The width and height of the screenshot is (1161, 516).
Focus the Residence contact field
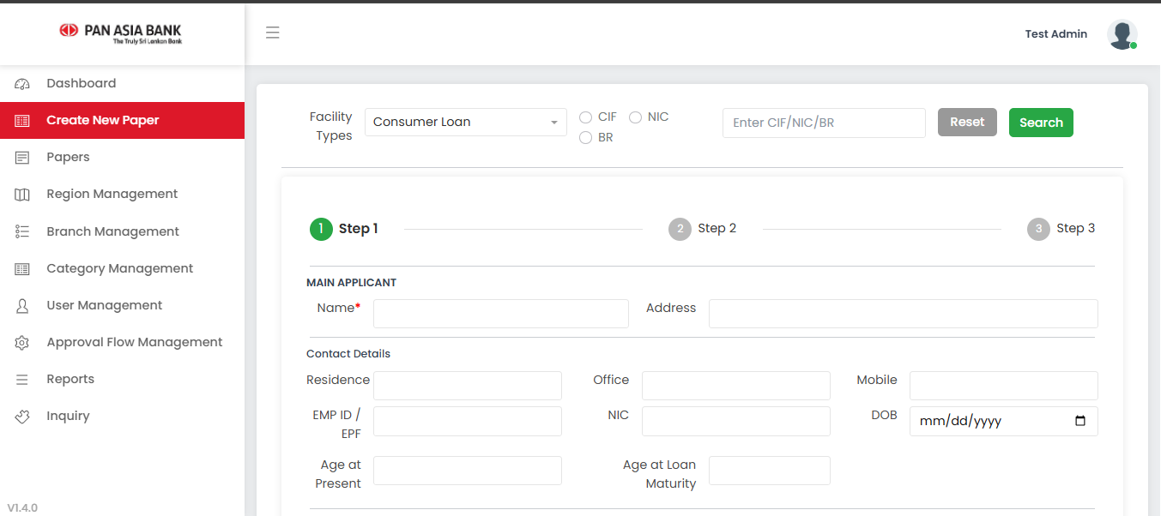[468, 386]
